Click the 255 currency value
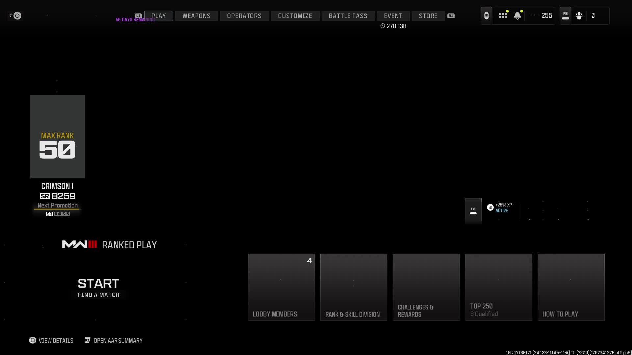632x355 pixels. click(x=547, y=16)
